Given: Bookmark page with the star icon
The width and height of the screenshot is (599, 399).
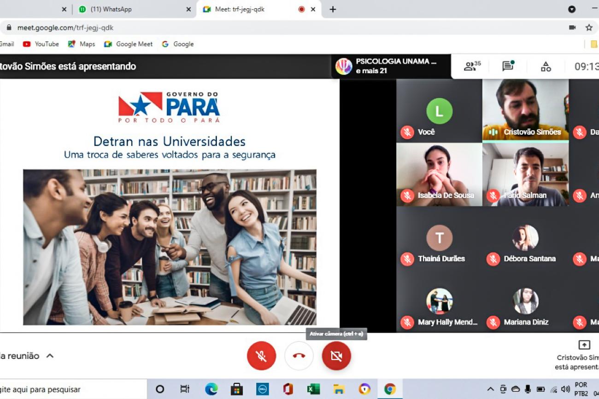Looking at the screenshot, I should click(x=589, y=28).
